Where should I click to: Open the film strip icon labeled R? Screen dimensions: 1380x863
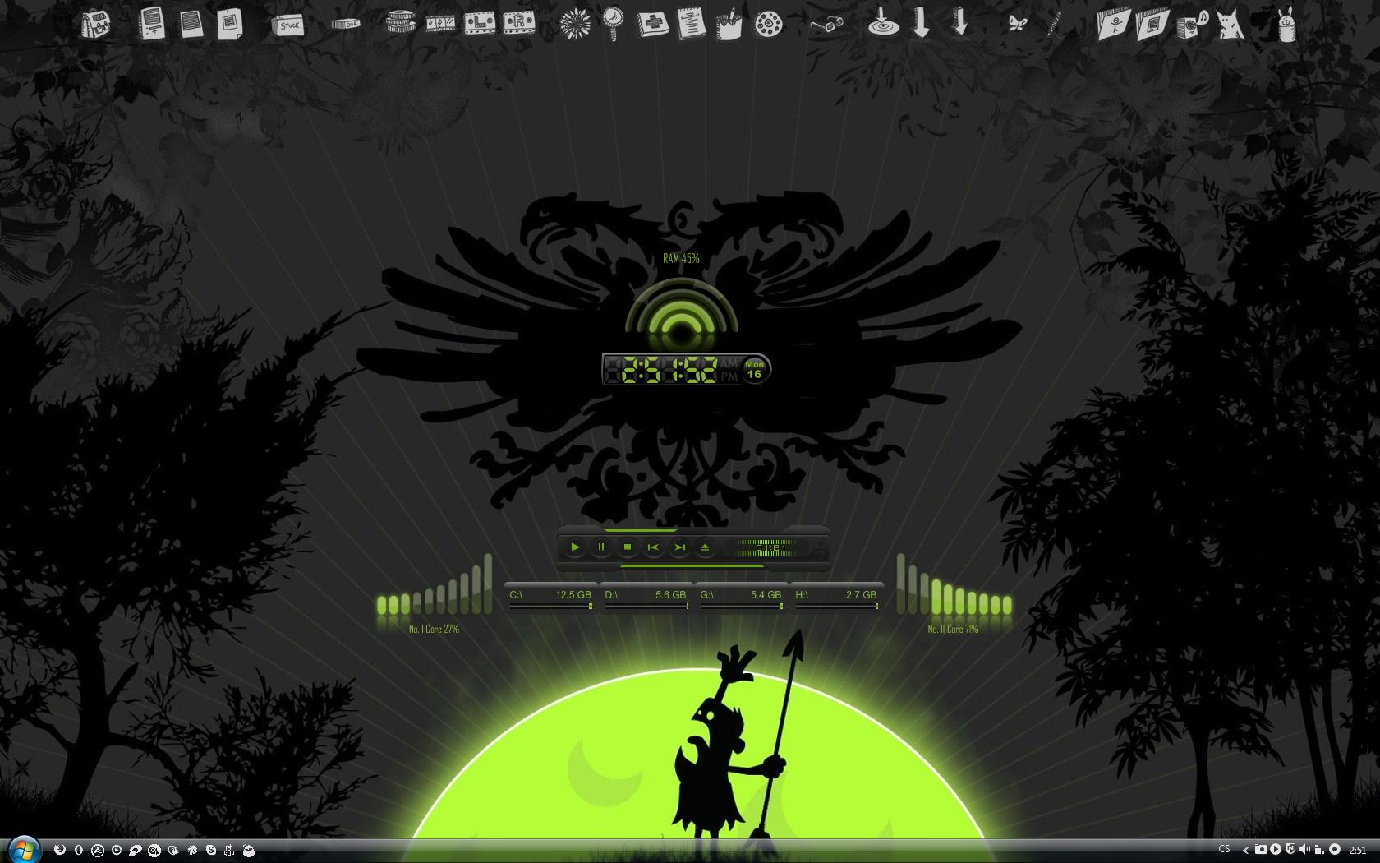tap(518, 23)
